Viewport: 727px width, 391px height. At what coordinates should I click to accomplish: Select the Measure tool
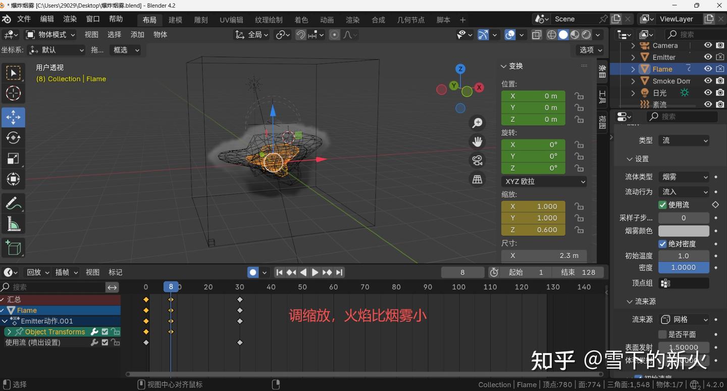pos(13,223)
